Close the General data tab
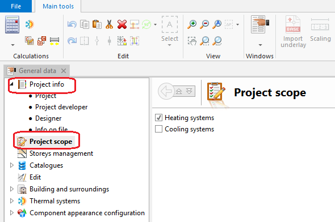 tap(64, 71)
